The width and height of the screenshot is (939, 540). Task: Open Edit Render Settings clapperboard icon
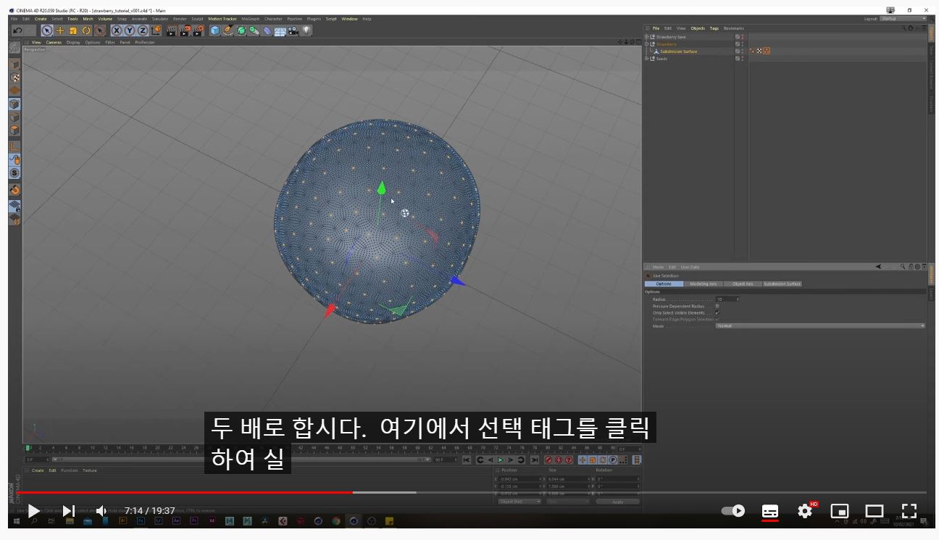pyautogui.click(x=197, y=30)
